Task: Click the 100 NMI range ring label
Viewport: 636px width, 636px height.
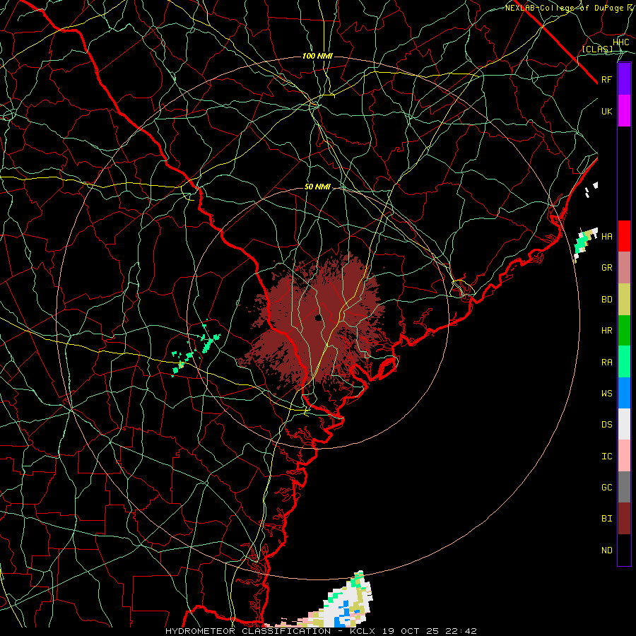Action: [x=317, y=56]
